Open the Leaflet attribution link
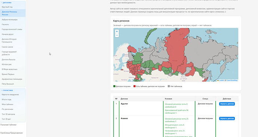Viewport: 258px width, 137px height. click(x=221, y=80)
